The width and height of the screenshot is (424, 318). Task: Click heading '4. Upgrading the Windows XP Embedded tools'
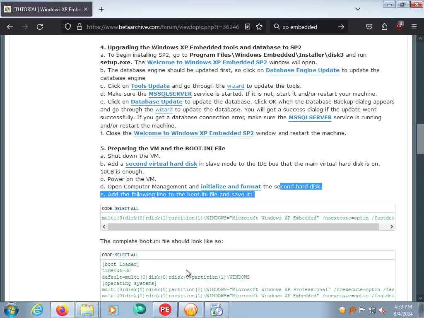click(x=201, y=47)
